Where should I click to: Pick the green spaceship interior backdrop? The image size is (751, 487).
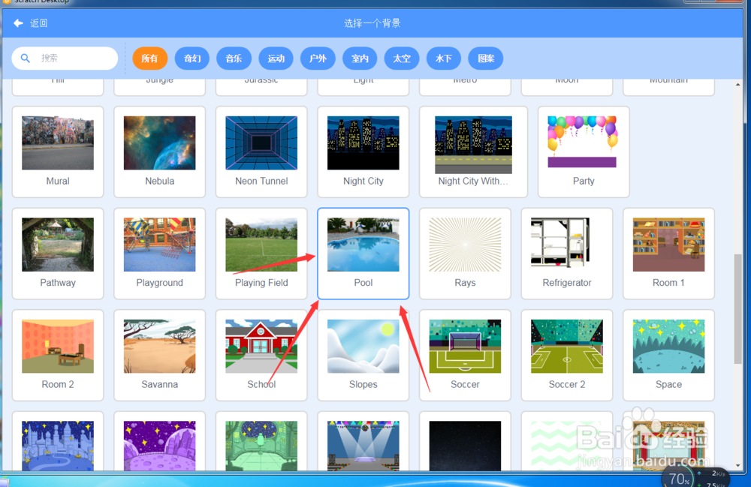pos(261,443)
